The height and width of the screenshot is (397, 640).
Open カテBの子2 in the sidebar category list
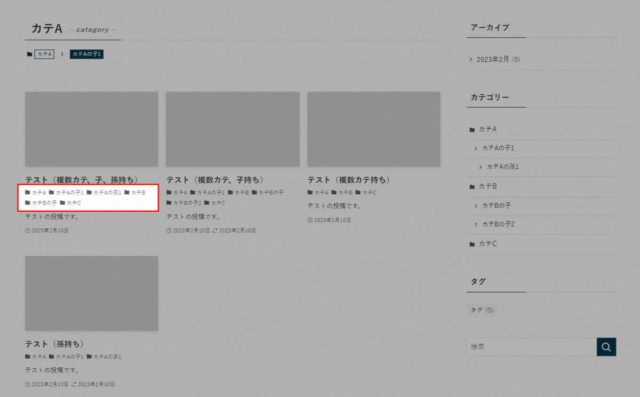498,225
